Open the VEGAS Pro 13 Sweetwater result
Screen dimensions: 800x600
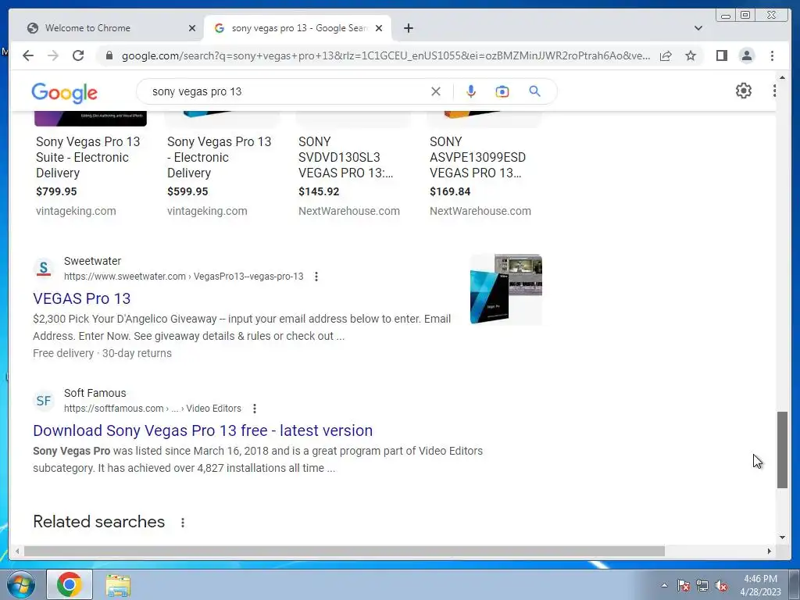(x=81, y=298)
